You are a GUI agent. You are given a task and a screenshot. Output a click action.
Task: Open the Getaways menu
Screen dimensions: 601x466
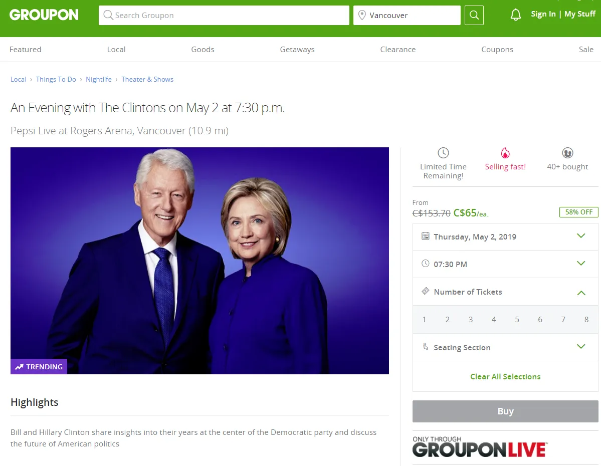[x=297, y=50]
